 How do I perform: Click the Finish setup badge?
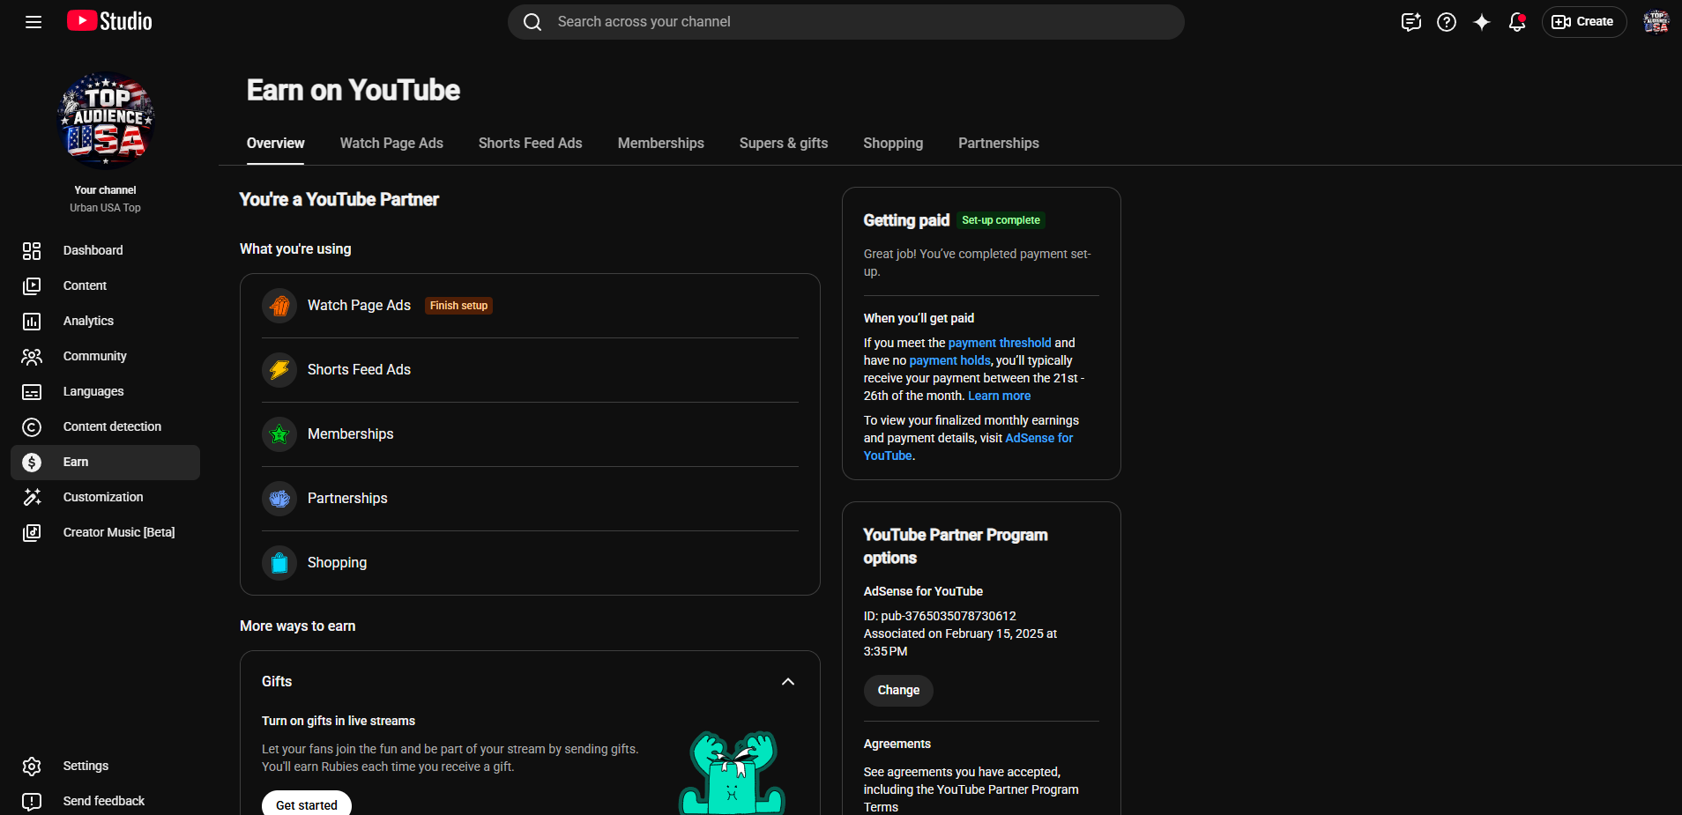[459, 306]
